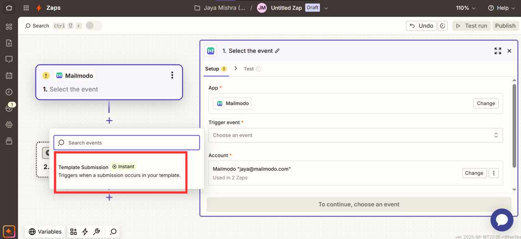Open advanced settings gear in sidebar
The width and height of the screenshot is (521, 239).
click(9, 125)
